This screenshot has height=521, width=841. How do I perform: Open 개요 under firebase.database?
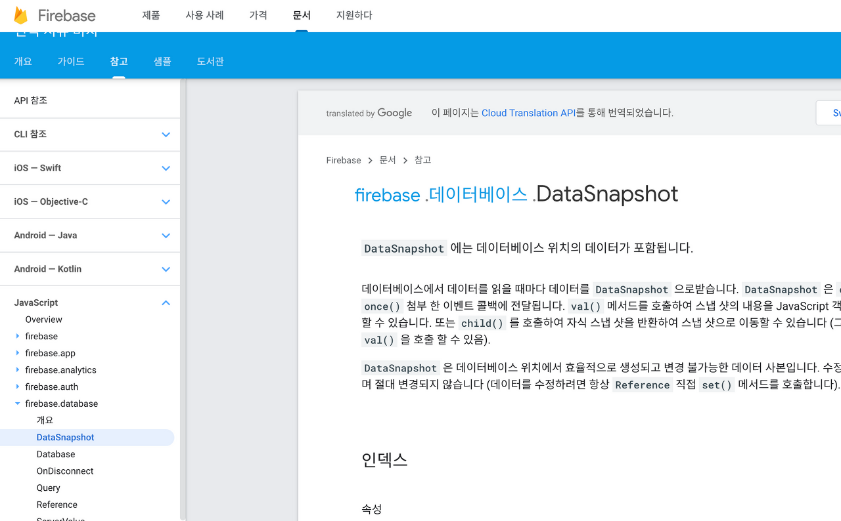[x=45, y=421]
